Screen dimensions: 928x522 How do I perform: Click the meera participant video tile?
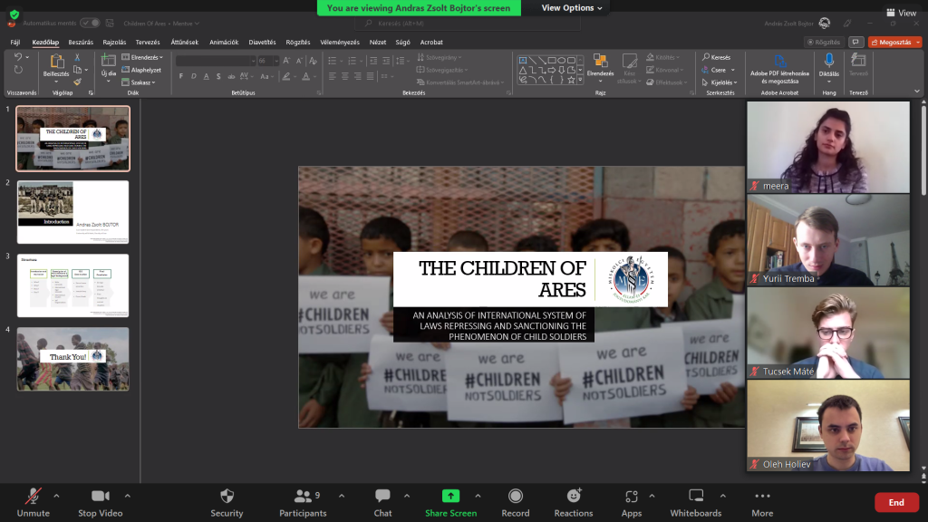(x=827, y=147)
